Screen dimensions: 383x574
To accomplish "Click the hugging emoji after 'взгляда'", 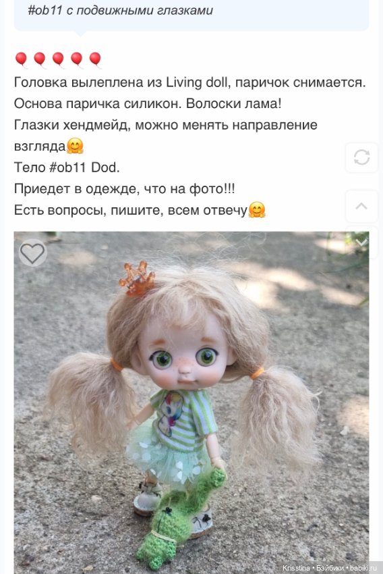I will tap(75, 146).
